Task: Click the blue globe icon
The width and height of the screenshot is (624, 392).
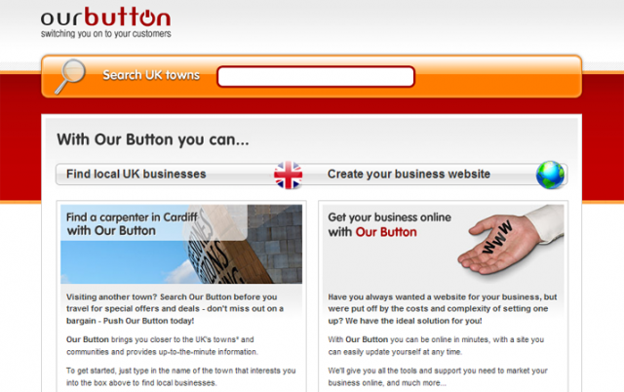Action: 550,175
